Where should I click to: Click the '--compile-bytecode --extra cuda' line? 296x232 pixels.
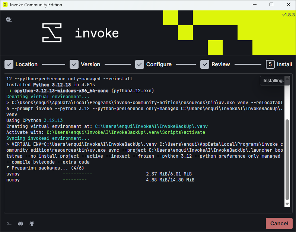click(x=48, y=162)
